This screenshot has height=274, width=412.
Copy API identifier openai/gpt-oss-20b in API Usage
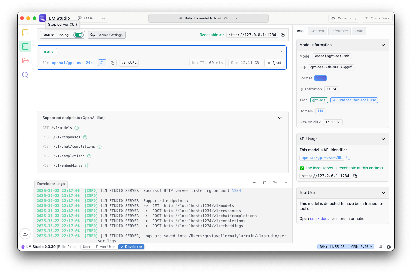coord(348,158)
